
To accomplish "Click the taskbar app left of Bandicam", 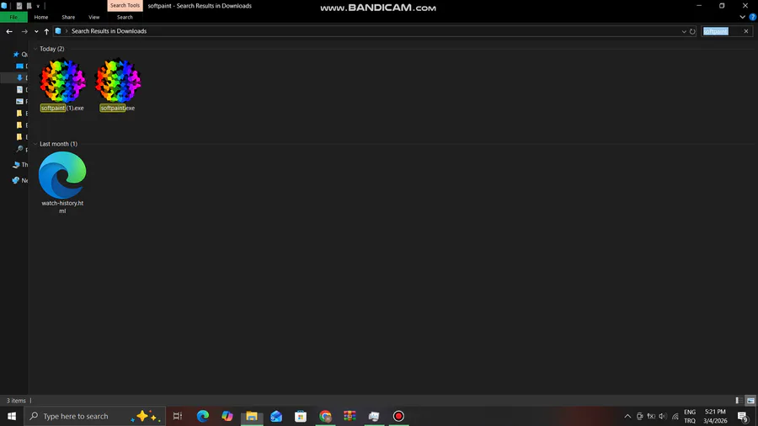I will click(x=374, y=416).
